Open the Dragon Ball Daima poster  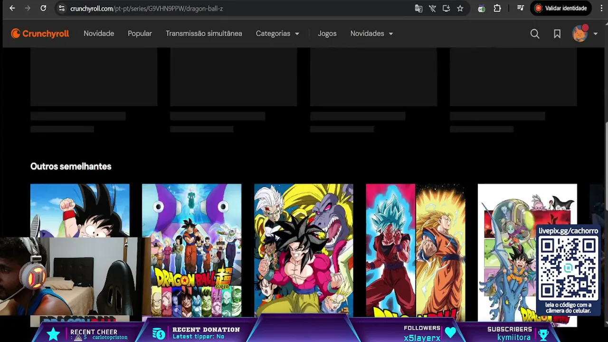[x=527, y=255]
